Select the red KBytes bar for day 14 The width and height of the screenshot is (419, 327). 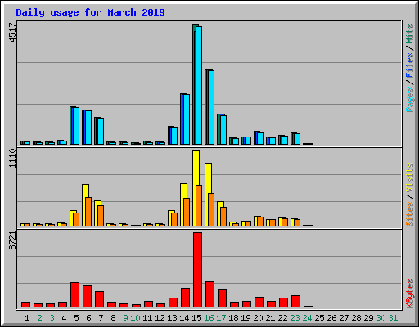pos(185,298)
